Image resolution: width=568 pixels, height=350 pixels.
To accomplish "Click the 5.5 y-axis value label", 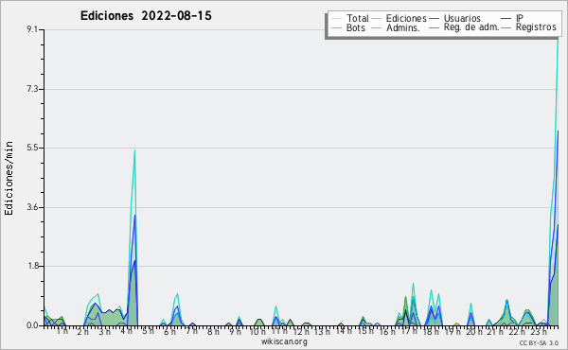I will tap(32, 148).
